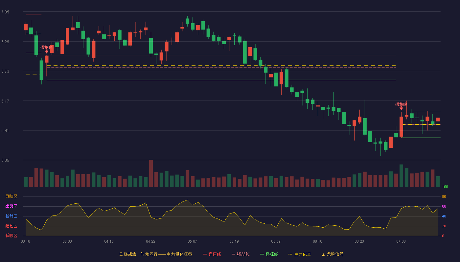
Task: Click the 04-22 date label
Action: (150, 241)
